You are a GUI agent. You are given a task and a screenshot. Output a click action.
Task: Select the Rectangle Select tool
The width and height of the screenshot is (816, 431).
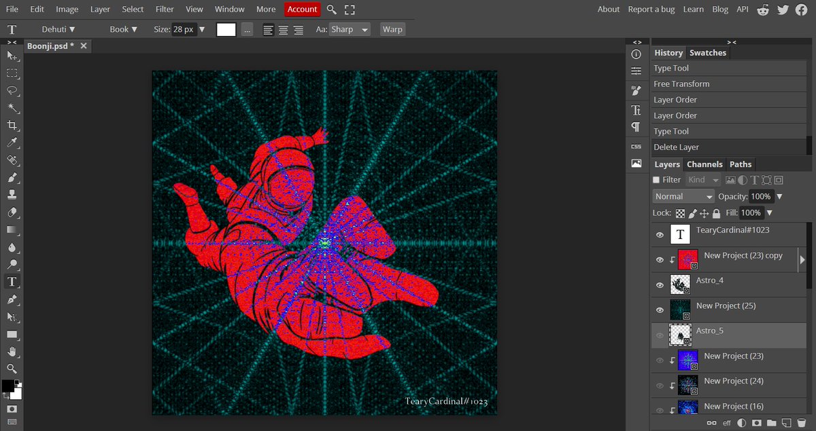[12, 73]
